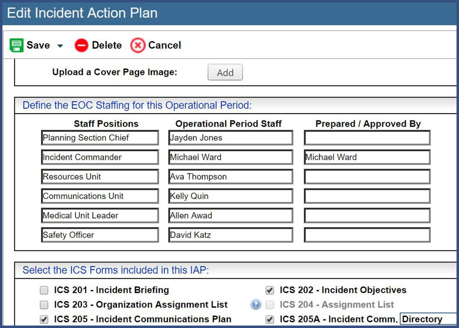Click the David Katz staff field

[x=230, y=235]
